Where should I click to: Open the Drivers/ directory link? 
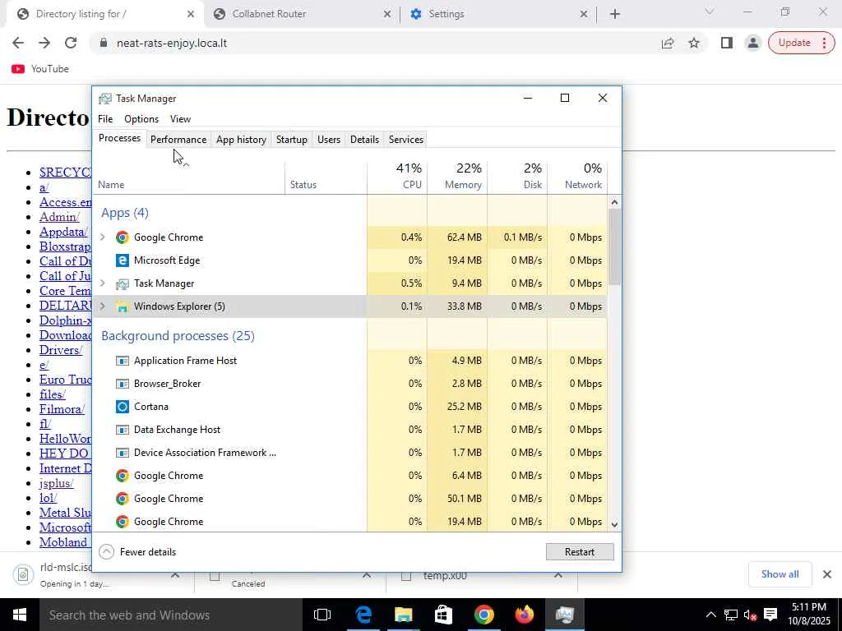point(61,350)
